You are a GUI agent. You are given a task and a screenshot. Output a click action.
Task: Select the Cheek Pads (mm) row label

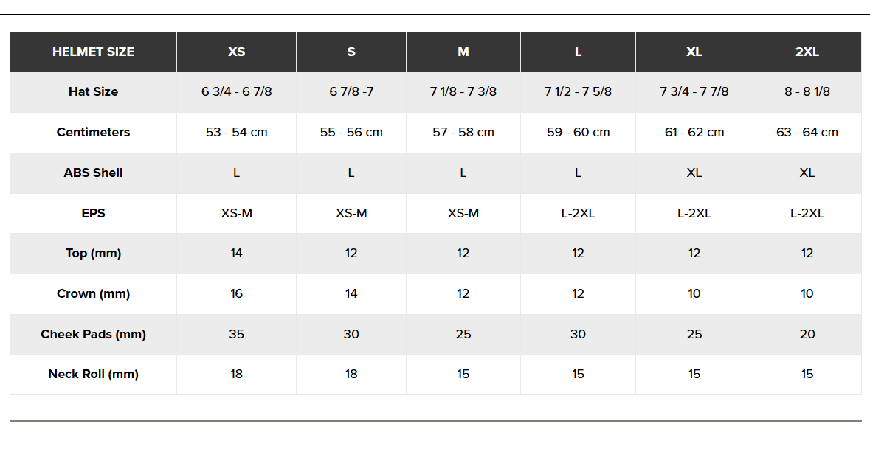click(x=93, y=334)
